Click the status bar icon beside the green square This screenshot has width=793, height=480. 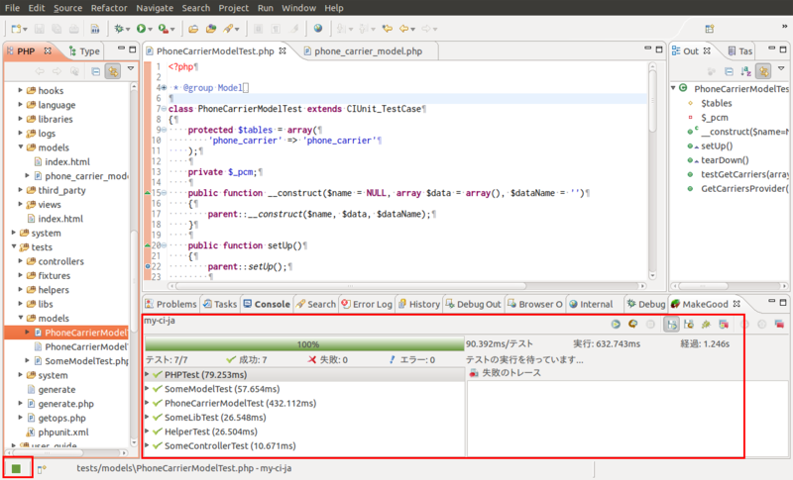click(42, 469)
